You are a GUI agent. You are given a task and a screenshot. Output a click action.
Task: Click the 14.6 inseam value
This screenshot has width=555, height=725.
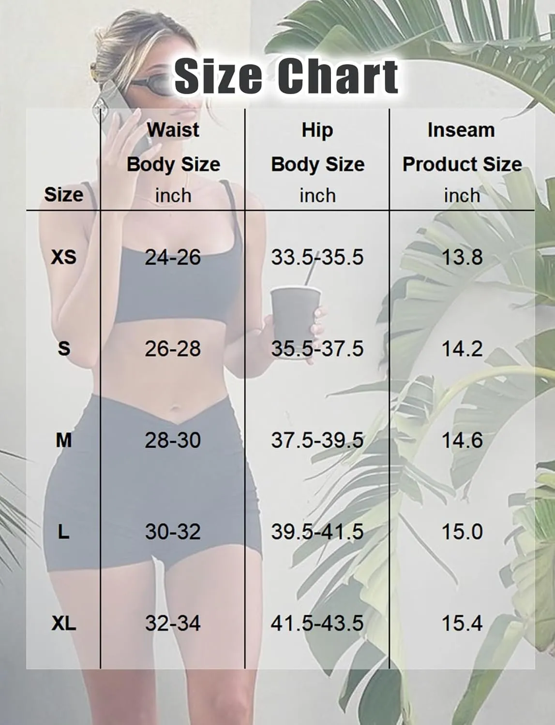(x=462, y=440)
